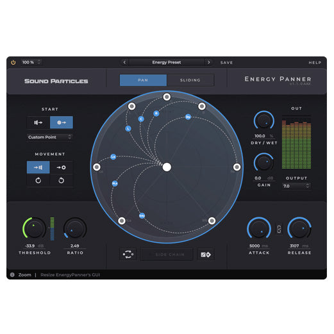
Task: Select the blue Rsr channel point near bottom
Action: click(x=142, y=215)
